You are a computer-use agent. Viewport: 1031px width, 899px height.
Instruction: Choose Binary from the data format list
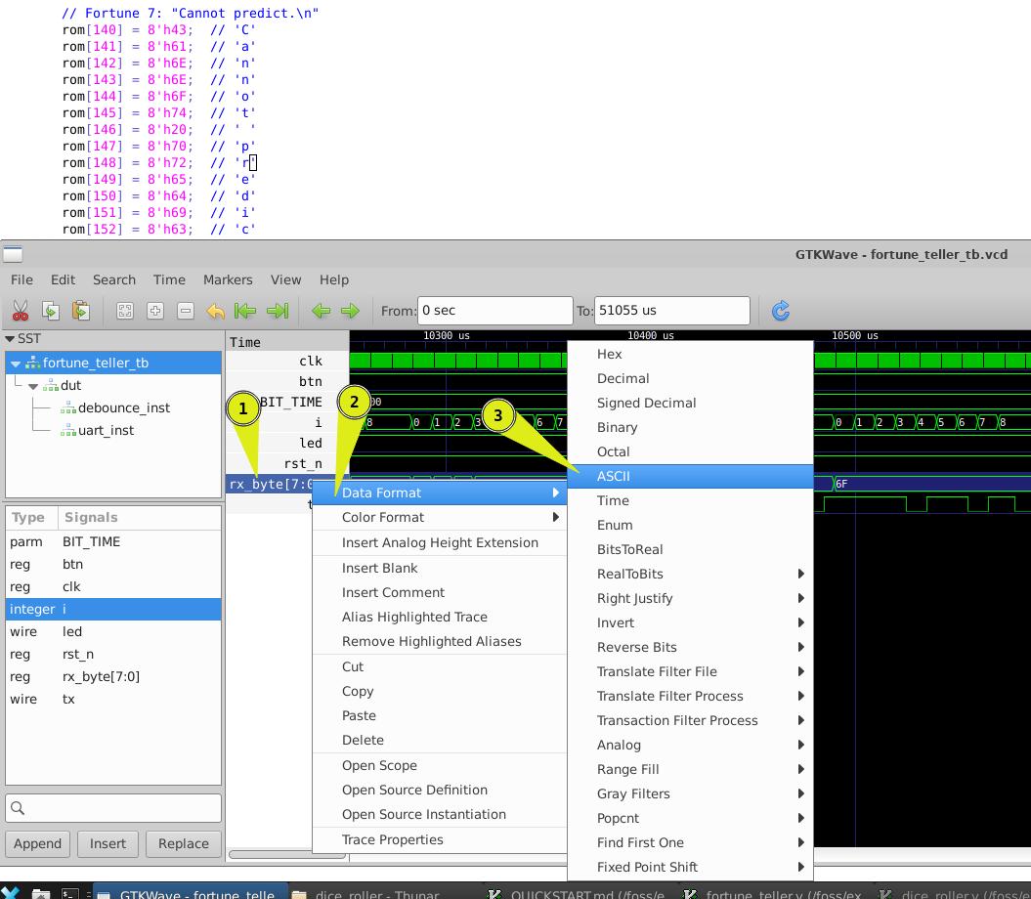(x=617, y=427)
